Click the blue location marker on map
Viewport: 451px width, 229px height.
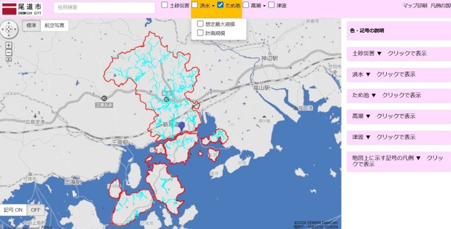click(182, 126)
